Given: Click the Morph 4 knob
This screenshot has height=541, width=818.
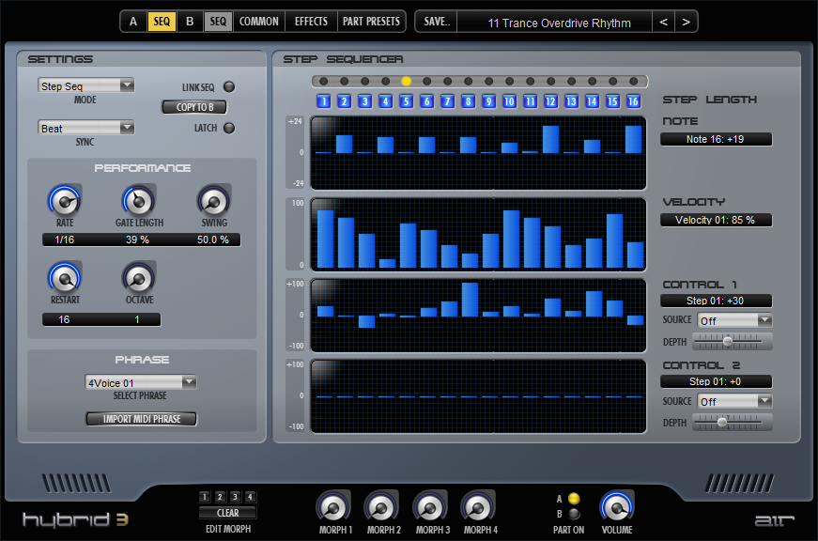Looking at the screenshot, I should pos(478,507).
